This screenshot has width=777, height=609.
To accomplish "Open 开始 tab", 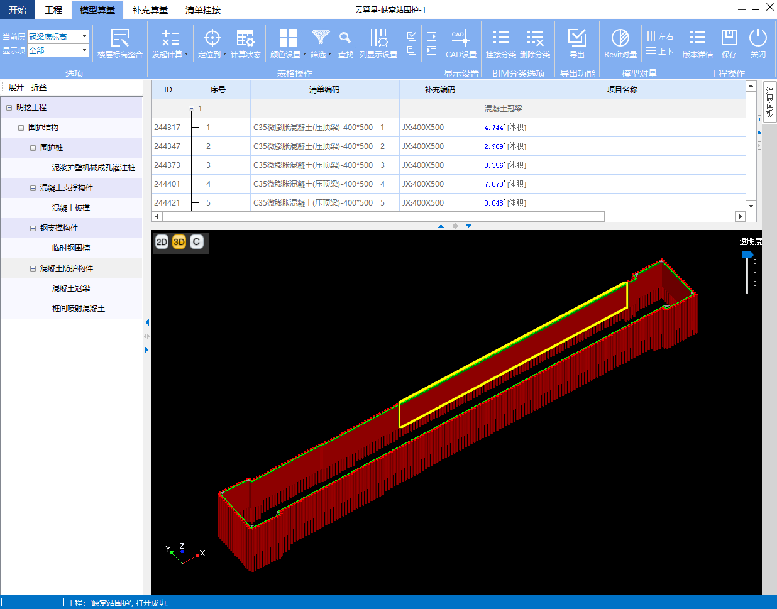I will [x=18, y=9].
